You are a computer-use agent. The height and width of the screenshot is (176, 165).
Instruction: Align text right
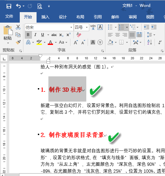125,35
